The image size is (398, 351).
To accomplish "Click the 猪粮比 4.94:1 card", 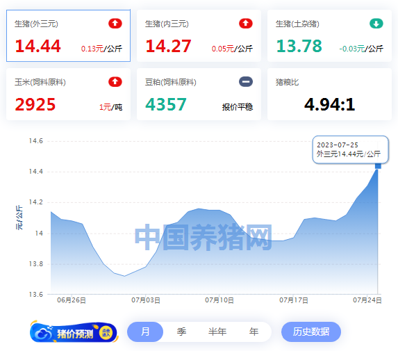I will click(329, 95).
